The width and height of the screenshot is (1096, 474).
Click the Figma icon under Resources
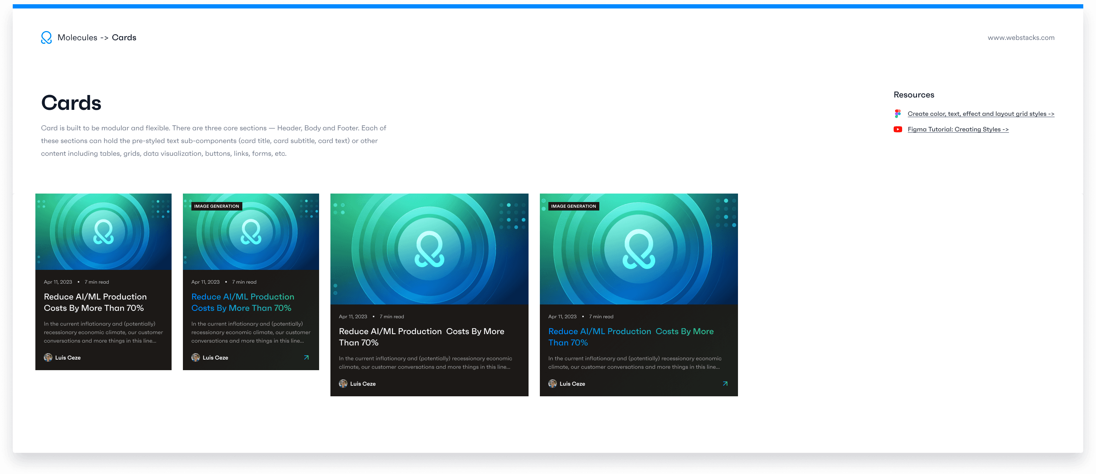coord(898,114)
